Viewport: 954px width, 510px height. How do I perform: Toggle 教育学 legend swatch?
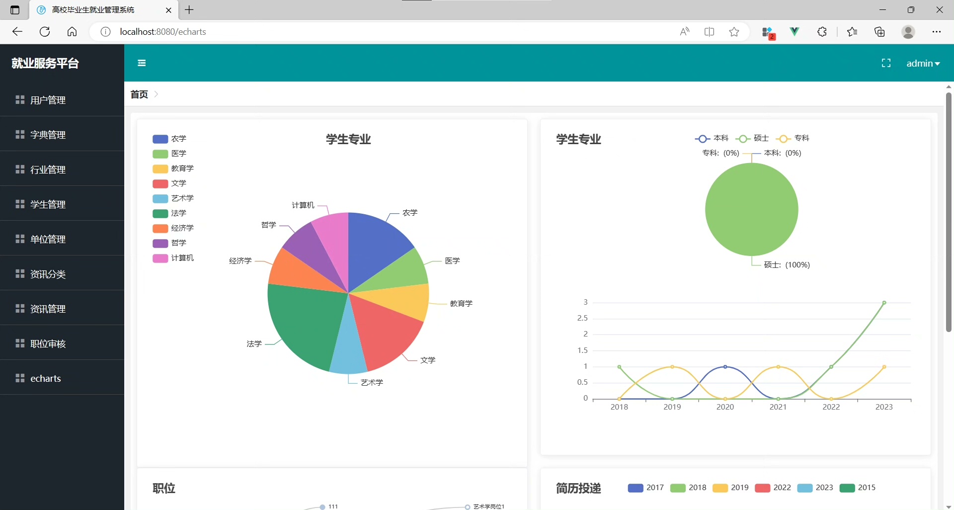point(160,169)
